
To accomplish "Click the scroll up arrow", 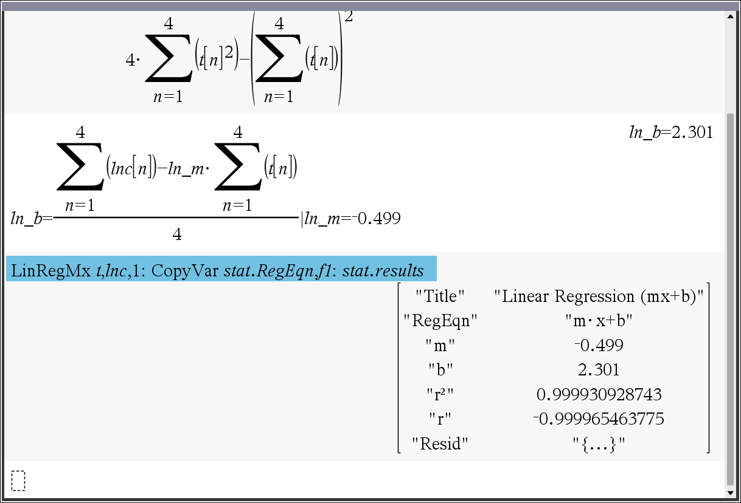I will [731, 17].
